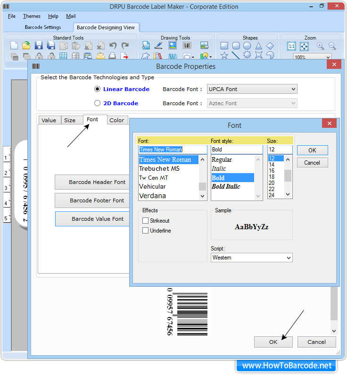Switch to the Color tab
This screenshot has width=347, height=375.
pos(116,120)
